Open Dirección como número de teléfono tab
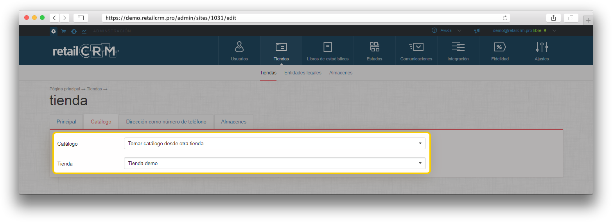 pos(166,122)
